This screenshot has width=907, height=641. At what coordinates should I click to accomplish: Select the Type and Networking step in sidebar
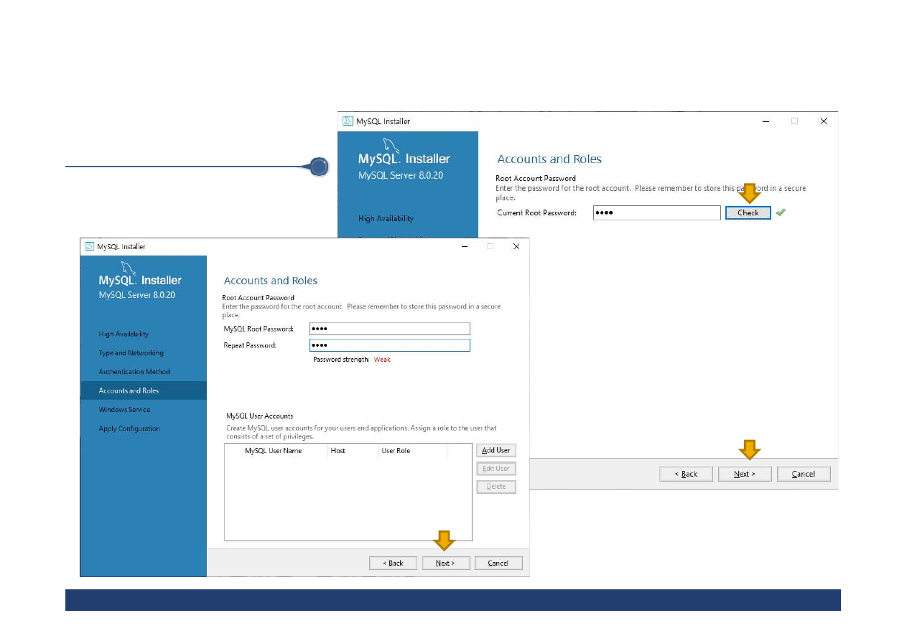pyautogui.click(x=131, y=353)
